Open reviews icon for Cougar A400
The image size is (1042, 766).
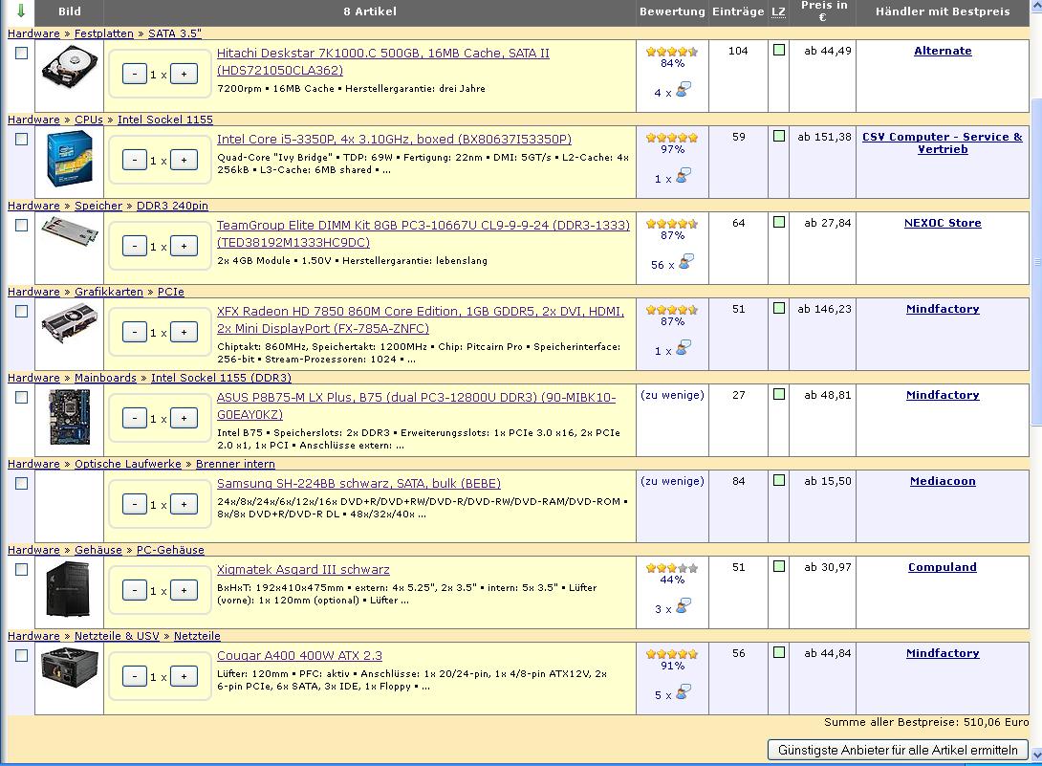pyautogui.click(x=684, y=691)
